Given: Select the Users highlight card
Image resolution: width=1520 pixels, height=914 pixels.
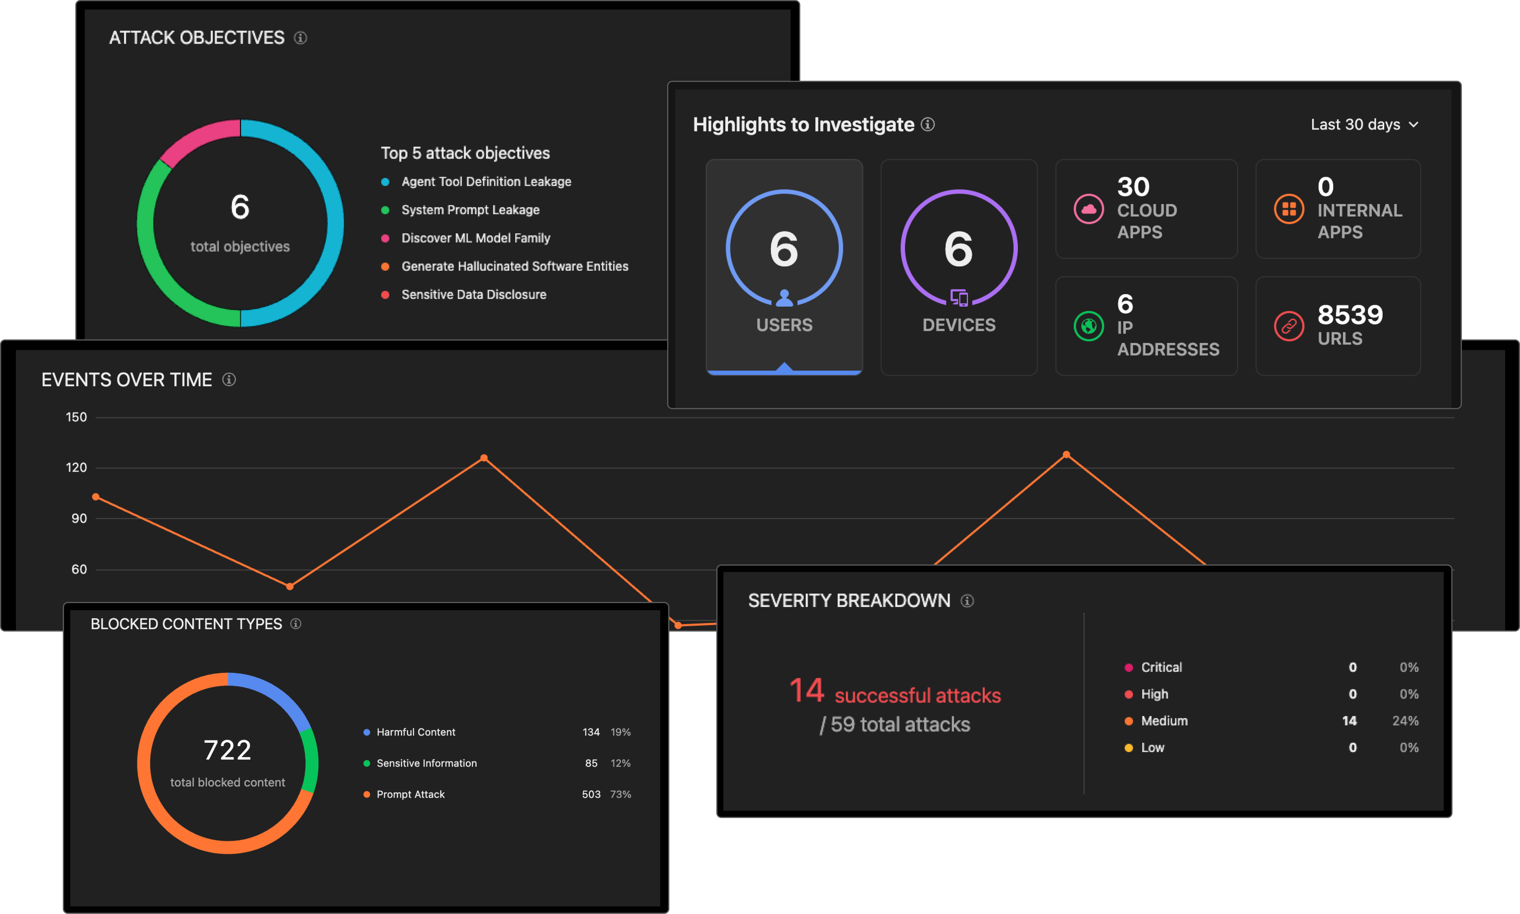Looking at the screenshot, I should [x=784, y=267].
